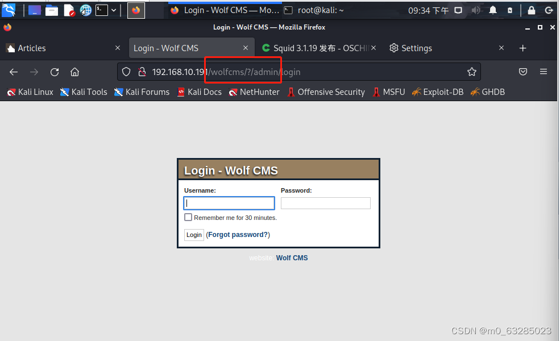Launch the file manager from the panel
The image size is (560, 341).
tap(52, 10)
